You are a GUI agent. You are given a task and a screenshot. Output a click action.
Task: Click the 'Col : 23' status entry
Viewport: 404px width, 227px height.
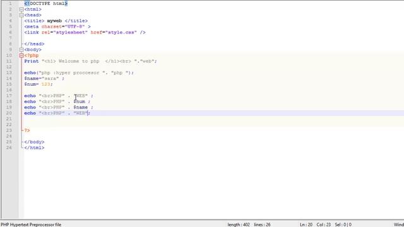(324, 224)
